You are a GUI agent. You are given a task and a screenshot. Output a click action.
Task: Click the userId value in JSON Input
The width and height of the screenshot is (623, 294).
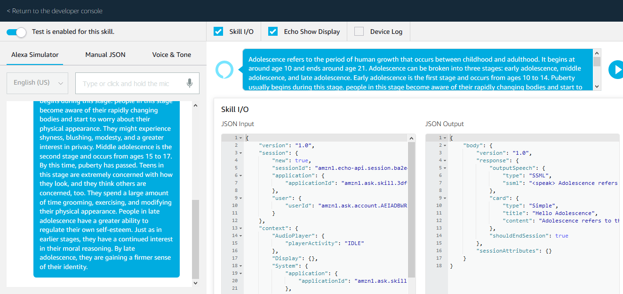pyautogui.click(x=363, y=206)
